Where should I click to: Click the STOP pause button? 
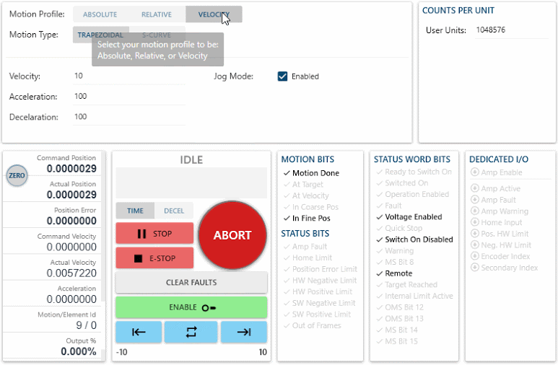coord(154,234)
